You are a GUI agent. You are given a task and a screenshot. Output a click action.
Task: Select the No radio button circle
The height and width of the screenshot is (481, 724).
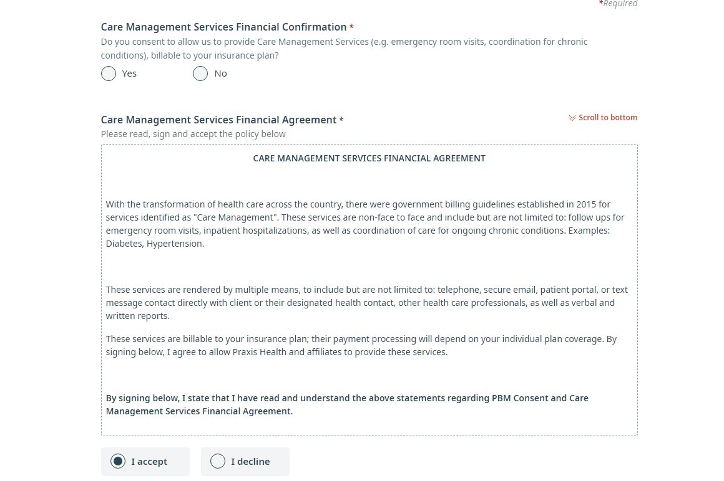(200, 74)
